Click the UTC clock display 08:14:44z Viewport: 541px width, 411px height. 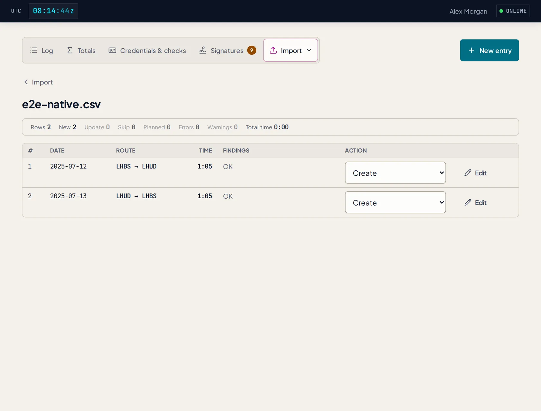pyautogui.click(x=53, y=11)
